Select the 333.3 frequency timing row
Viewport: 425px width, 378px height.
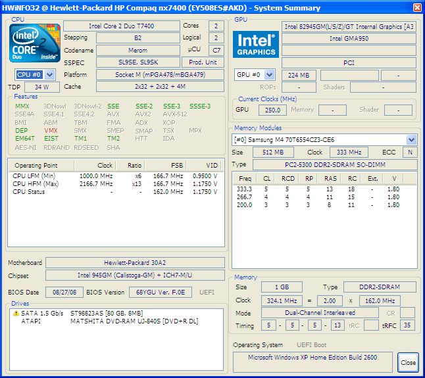[x=318, y=189]
